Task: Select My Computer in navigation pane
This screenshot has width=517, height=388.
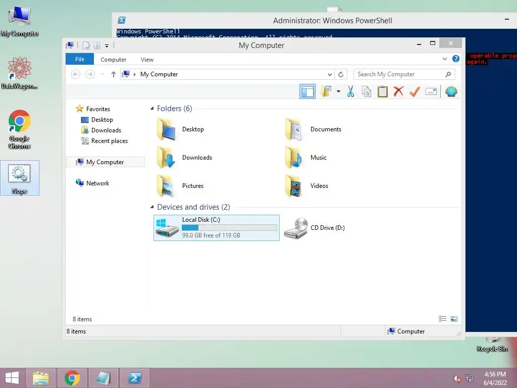Action: tap(106, 162)
